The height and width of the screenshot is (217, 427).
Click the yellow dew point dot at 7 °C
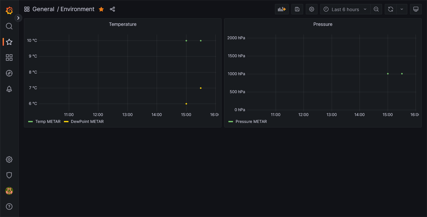pyautogui.click(x=200, y=88)
